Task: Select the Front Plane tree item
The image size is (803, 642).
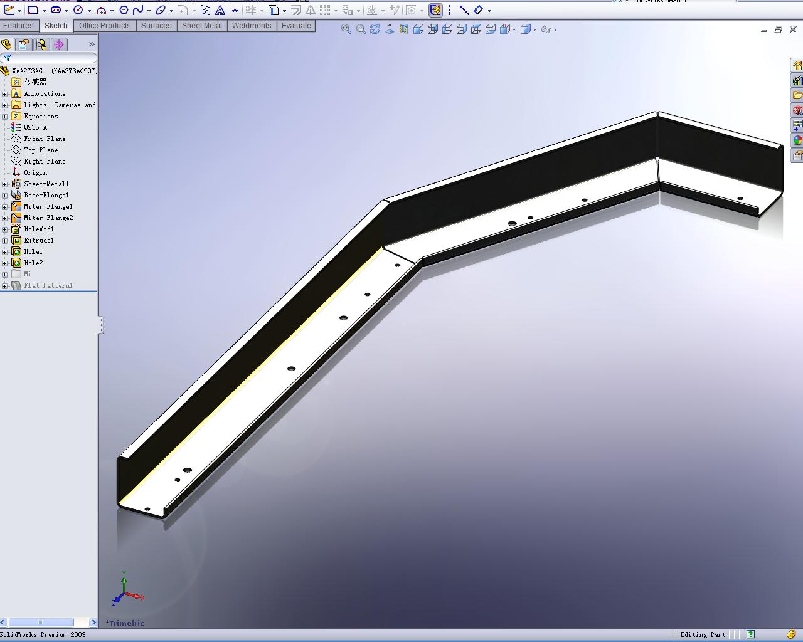Action: [x=39, y=139]
